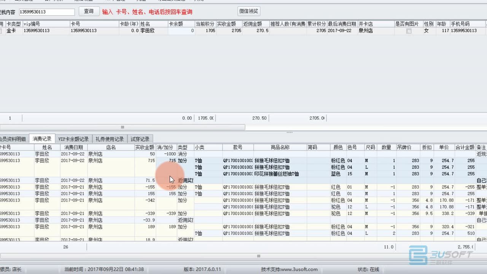The width and height of the screenshot is (487, 274).
Task: Select the -1000 points deduction cell
Action: click(166, 154)
